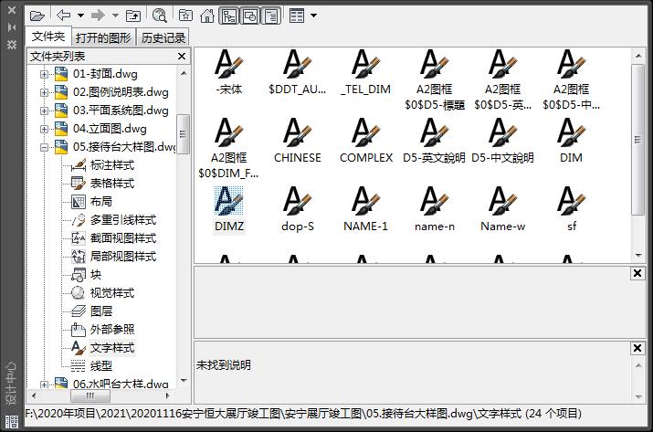Select 线型 in the tree
Viewport: 653px width, 432px height.
[100, 366]
